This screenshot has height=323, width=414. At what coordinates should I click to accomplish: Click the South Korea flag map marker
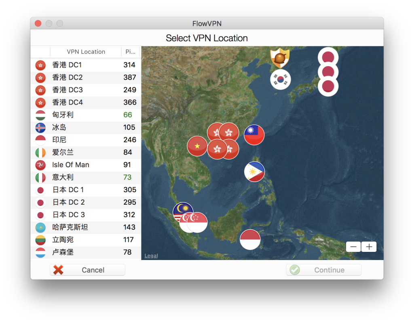point(281,79)
